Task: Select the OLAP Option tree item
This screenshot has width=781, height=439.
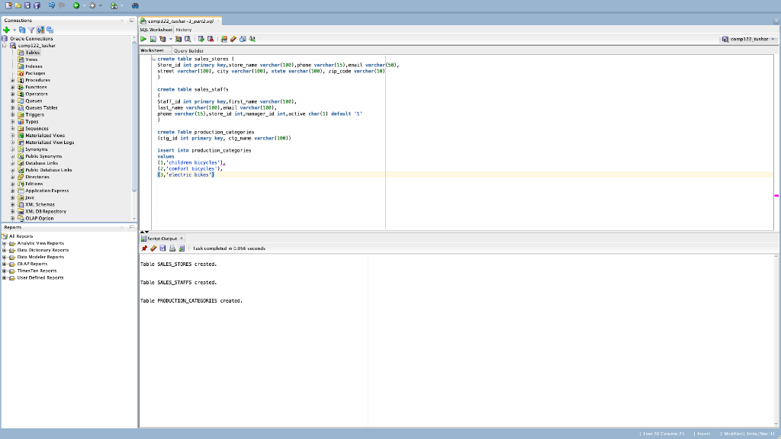Action: [40, 219]
